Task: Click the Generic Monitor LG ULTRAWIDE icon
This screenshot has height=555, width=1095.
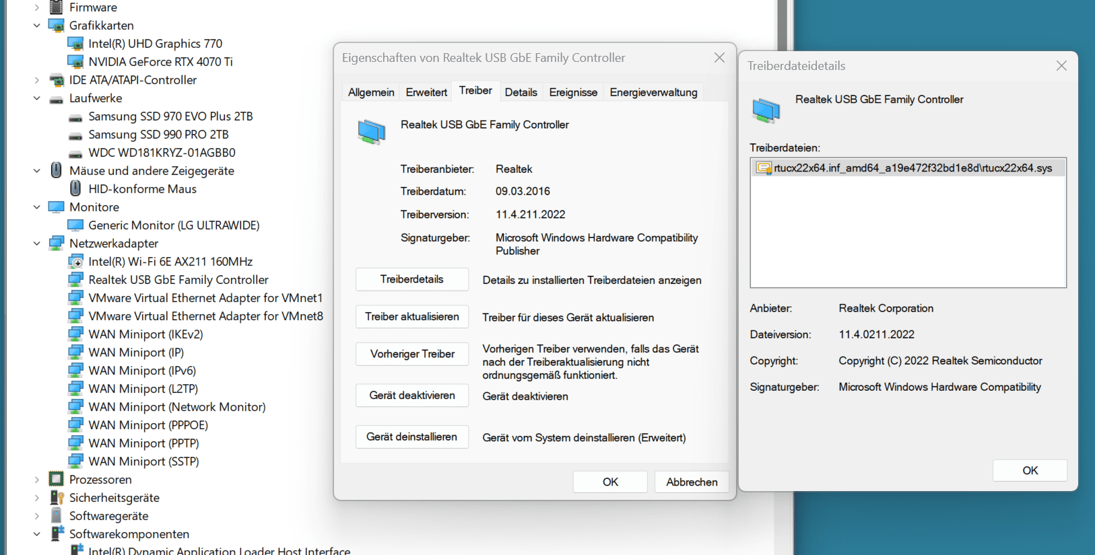Action: point(75,225)
